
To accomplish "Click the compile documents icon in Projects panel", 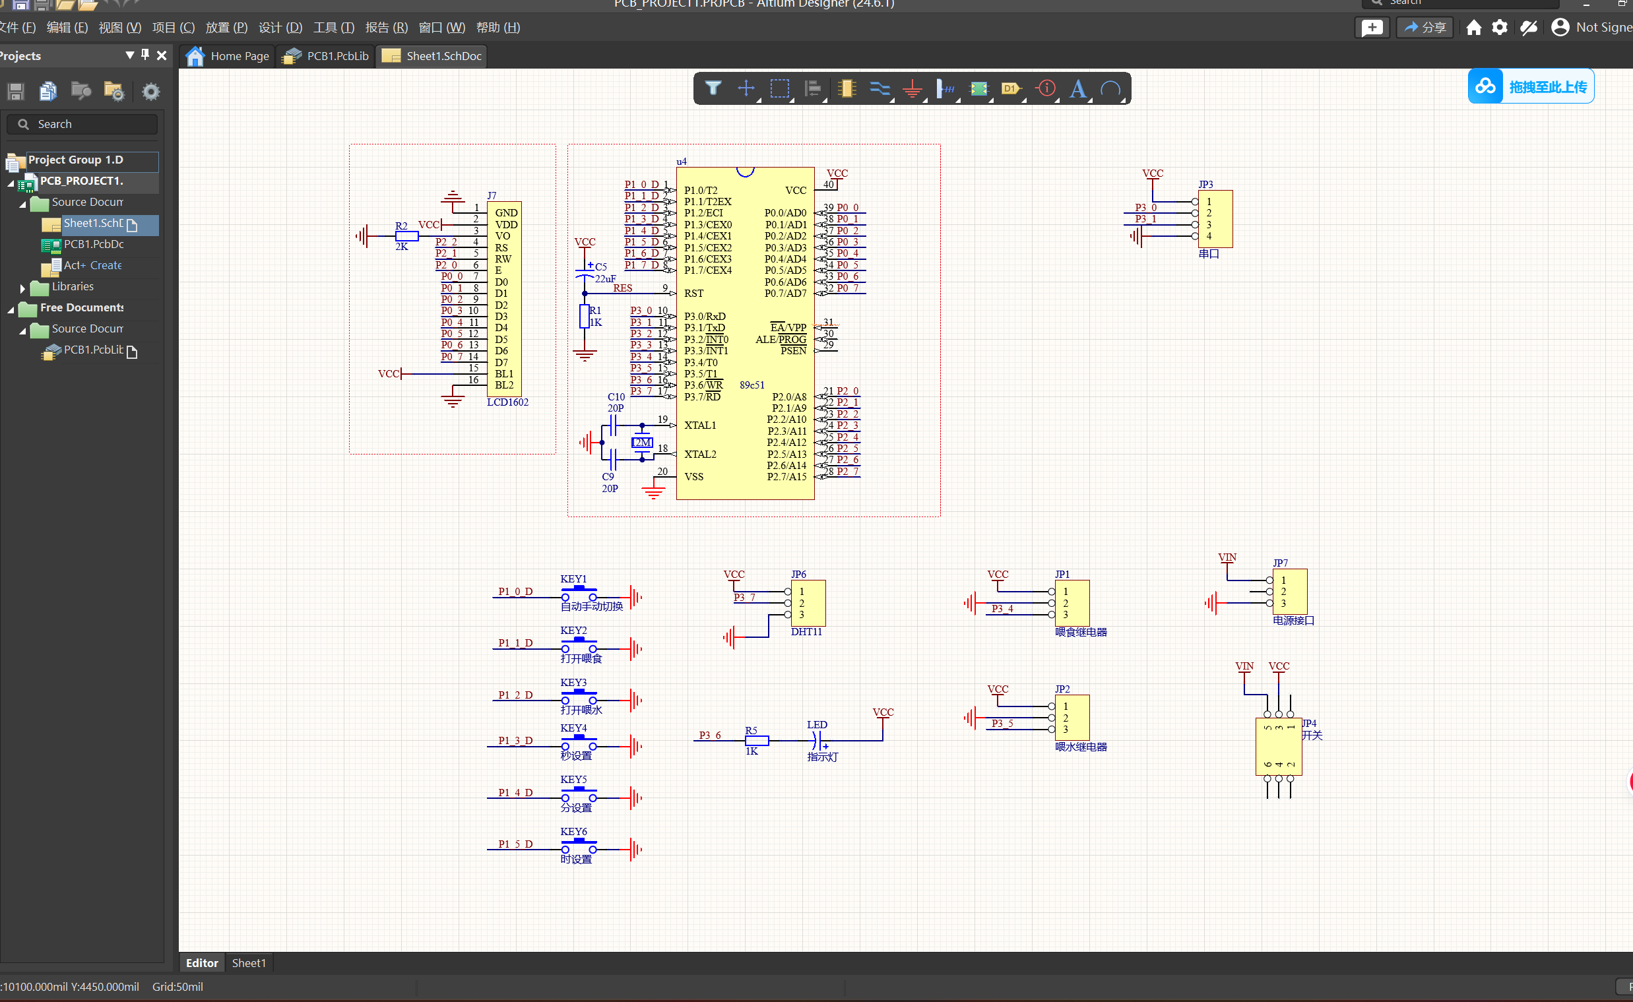I will [48, 92].
